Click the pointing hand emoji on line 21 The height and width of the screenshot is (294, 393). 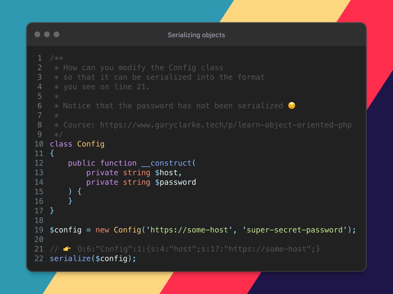66,249
